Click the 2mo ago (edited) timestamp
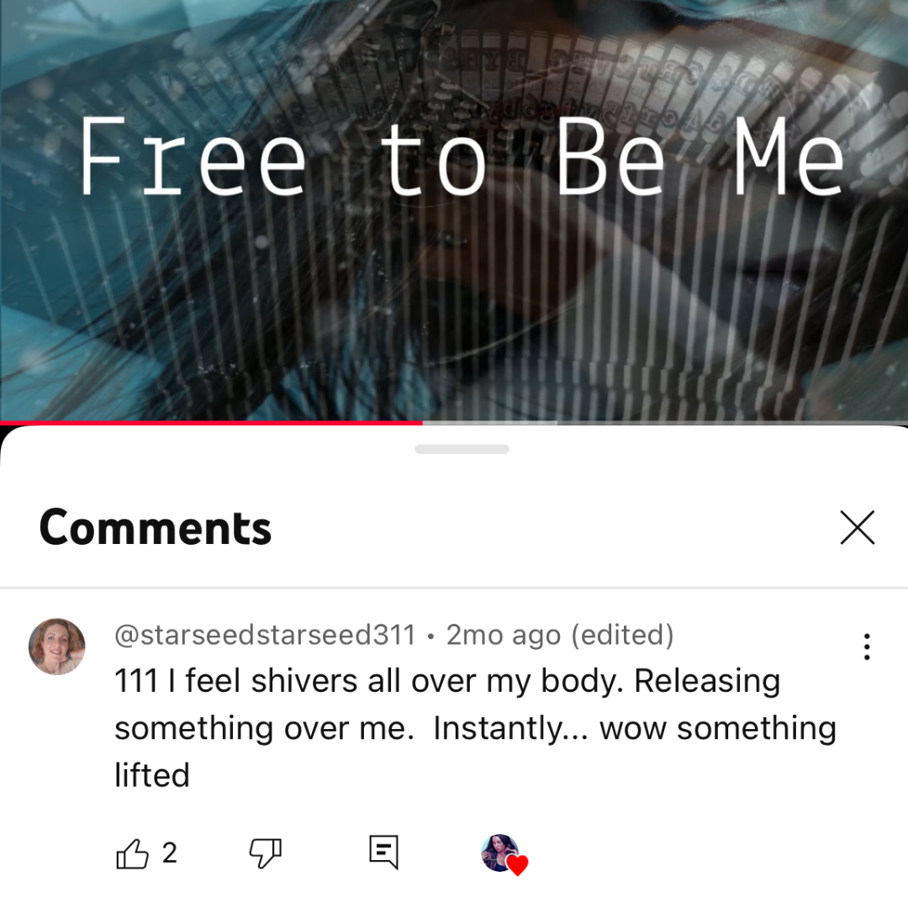The height and width of the screenshot is (908, 908). (x=560, y=635)
